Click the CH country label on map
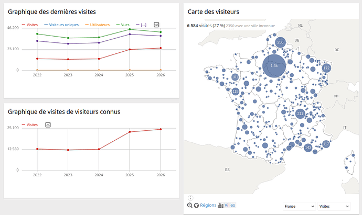This screenshot has width=362, height=215. 336,96
